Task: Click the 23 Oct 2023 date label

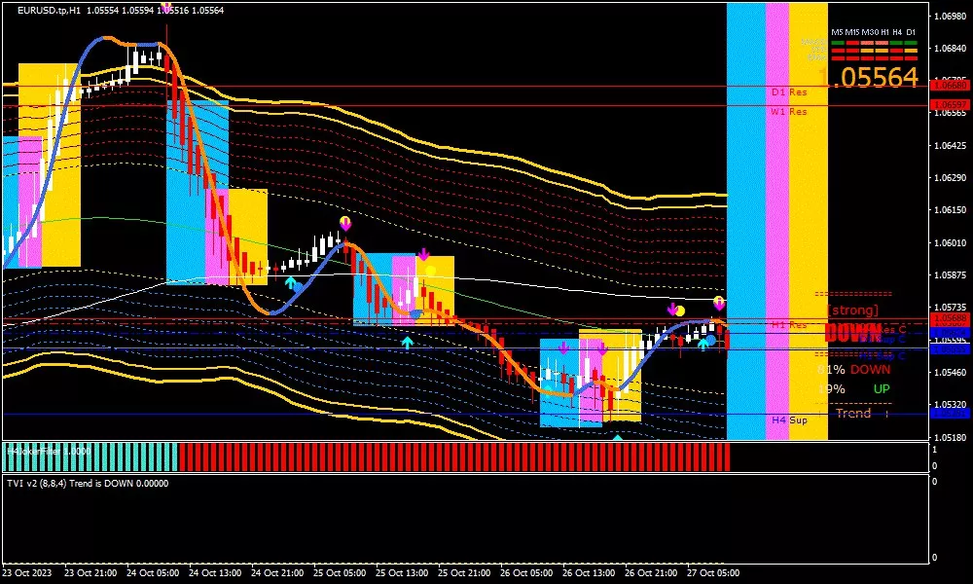Action: coord(27,573)
